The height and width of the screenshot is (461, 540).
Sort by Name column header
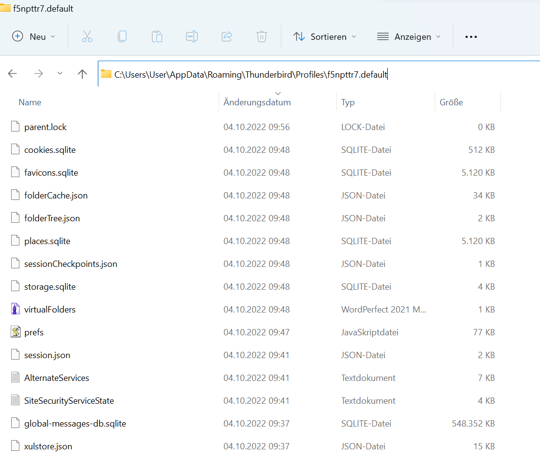(x=30, y=102)
